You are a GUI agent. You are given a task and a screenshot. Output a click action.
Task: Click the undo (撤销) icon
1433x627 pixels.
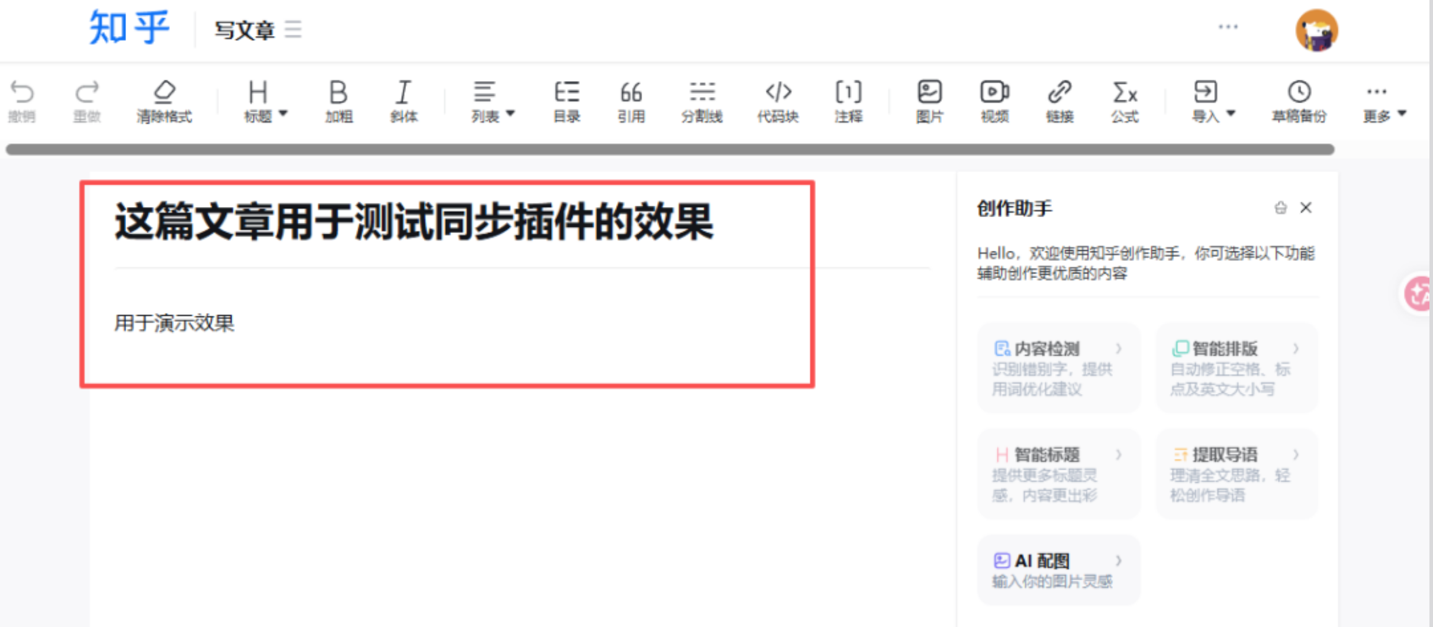22,92
